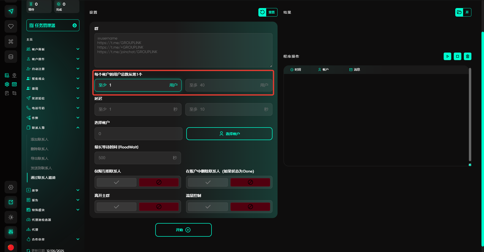Enable 流量控制 with the check toggle
The height and width of the screenshot is (252, 484).
click(208, 207)
